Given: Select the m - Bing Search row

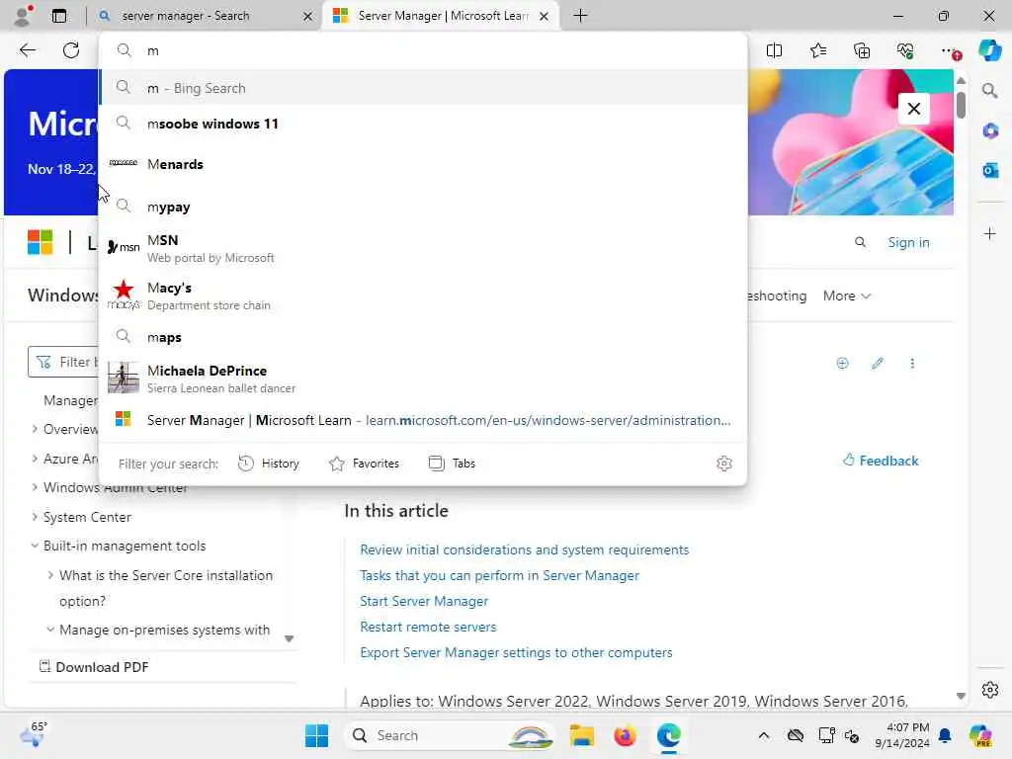Looking at the screenshot, I should pos(423,88).
